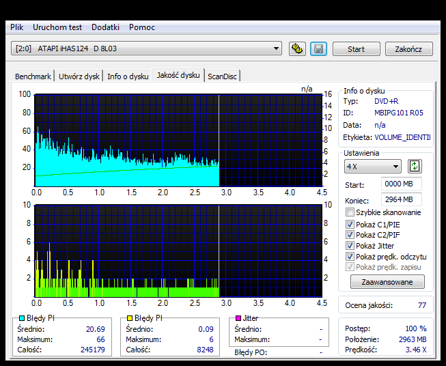This screenshot has height=366, width=446.
Task: Click the Start button
Action: coord(356,49)
